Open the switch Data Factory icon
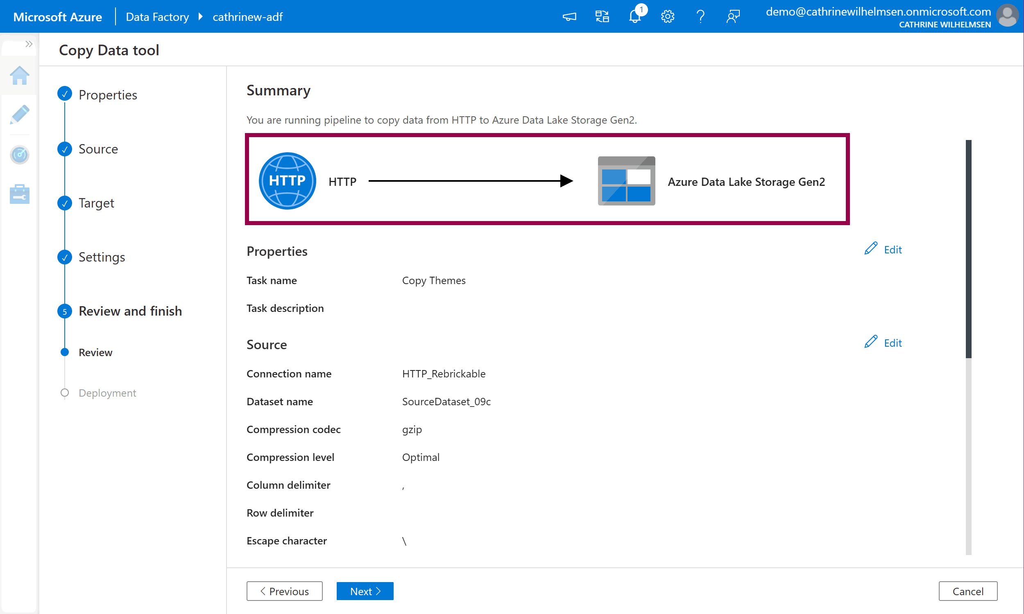The height and width of the screenshot is (614, 1024). (x=602, y=16)
